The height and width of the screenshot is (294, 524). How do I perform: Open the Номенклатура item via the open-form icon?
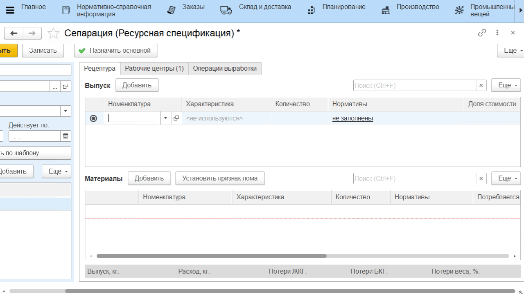pos(176,118)
